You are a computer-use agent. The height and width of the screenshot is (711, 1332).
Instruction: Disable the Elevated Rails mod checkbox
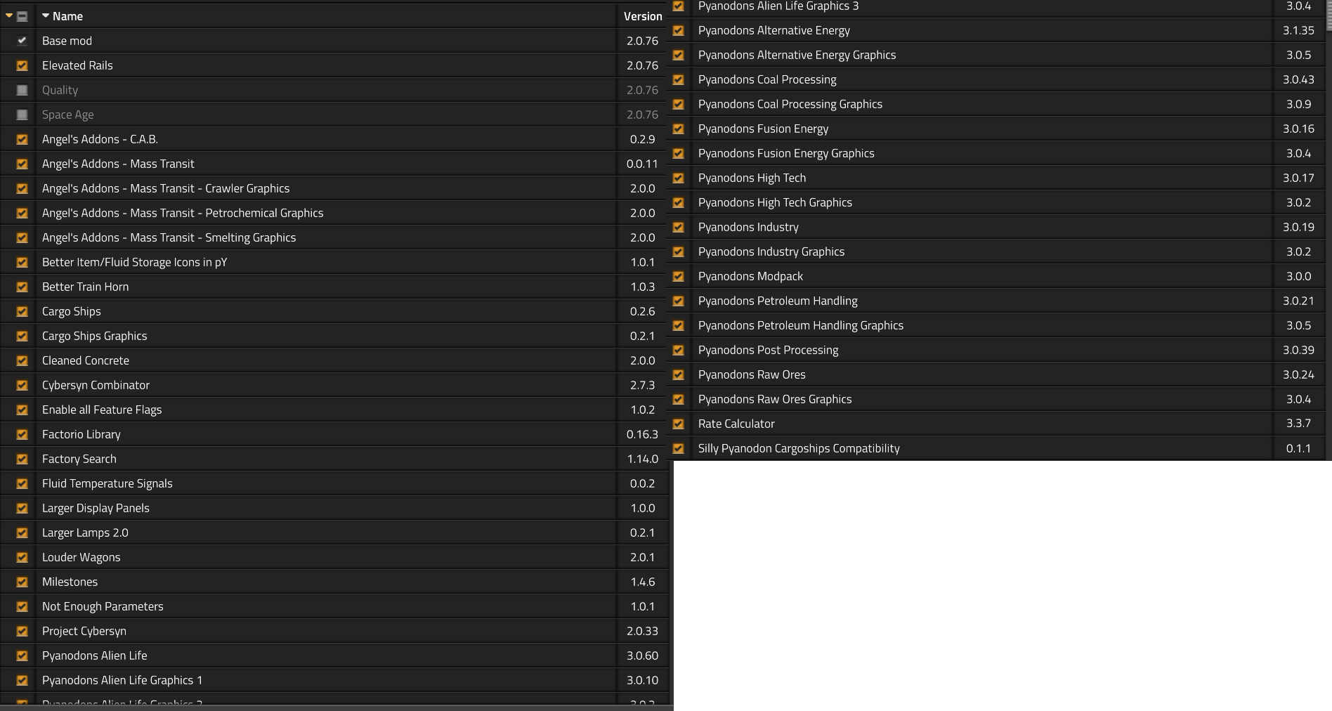(22, 65)
